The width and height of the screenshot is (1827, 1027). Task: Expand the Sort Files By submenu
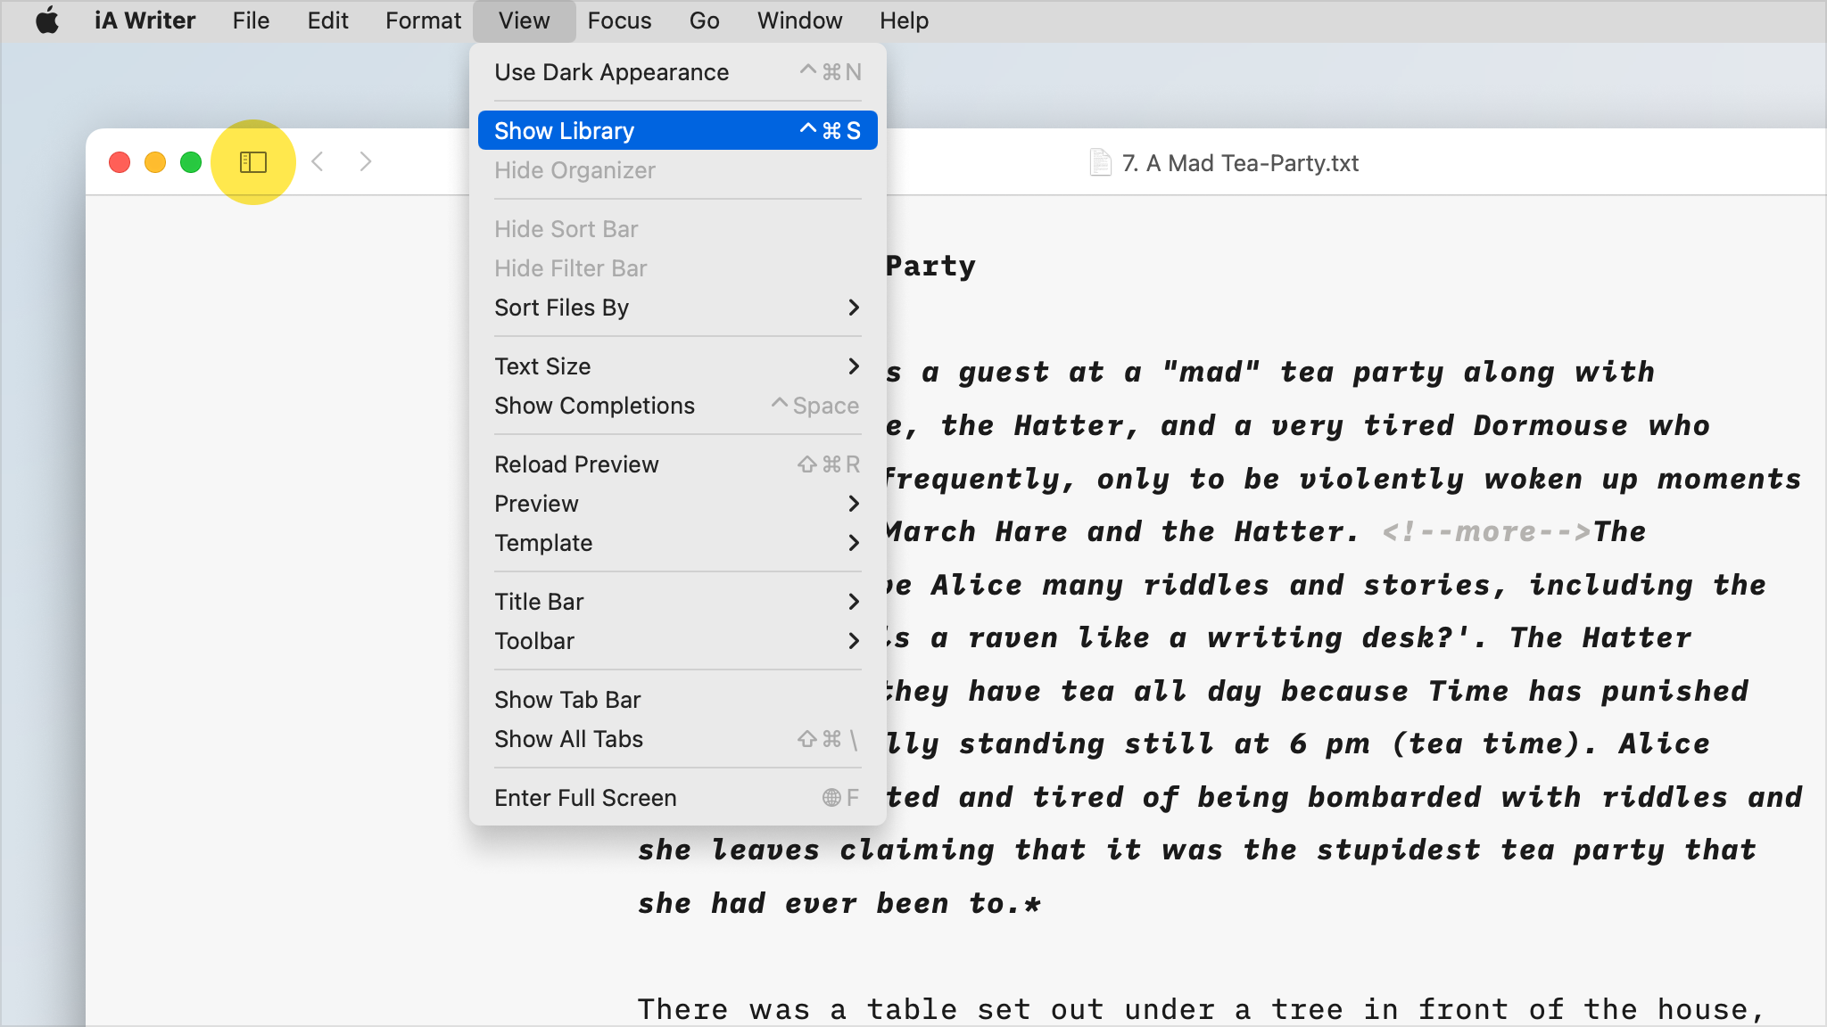tap(677, 308)
